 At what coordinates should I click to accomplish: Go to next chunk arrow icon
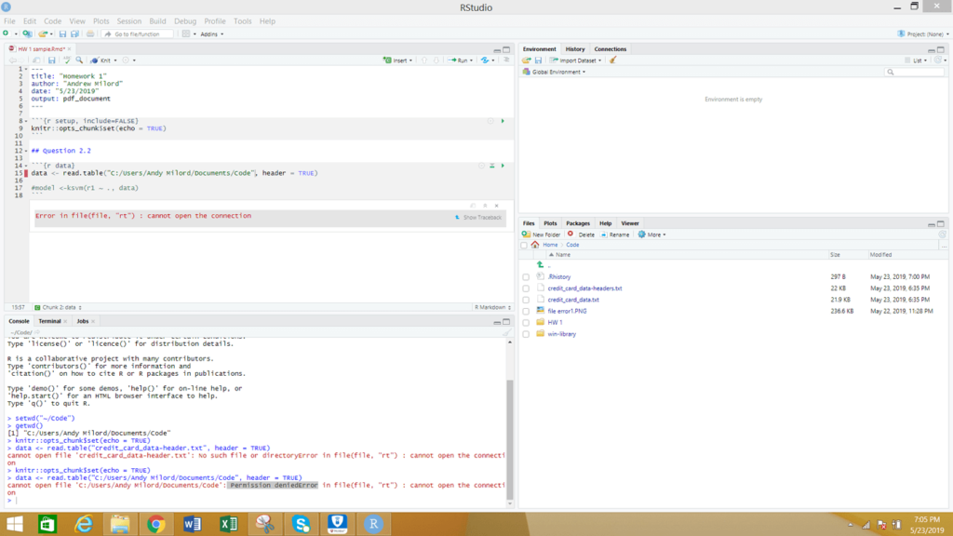pyautogui.click(x=436, y=60)
